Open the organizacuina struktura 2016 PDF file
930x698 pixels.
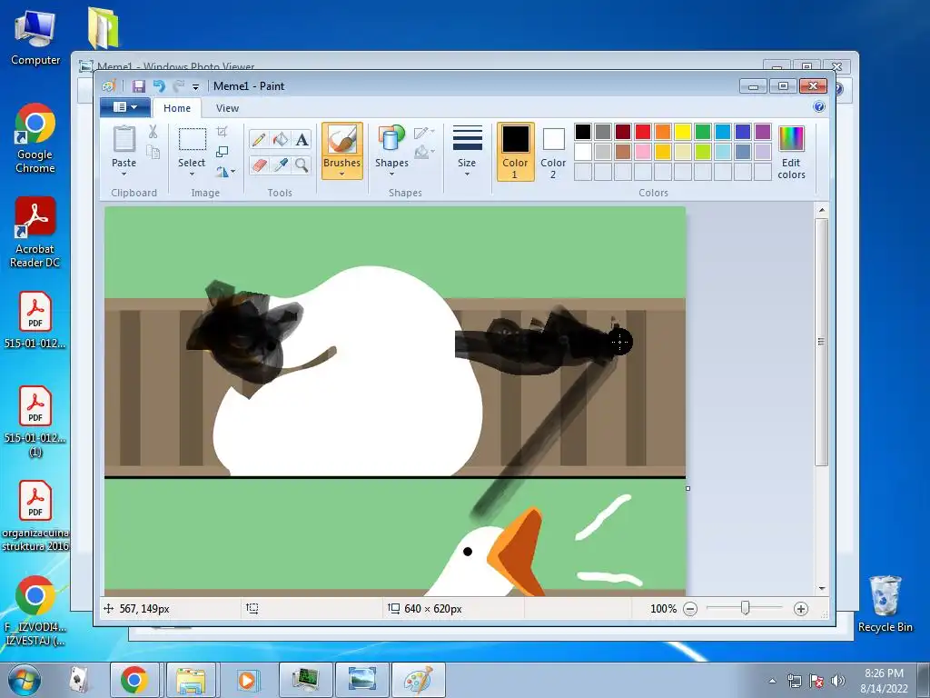tap(35, 515)
